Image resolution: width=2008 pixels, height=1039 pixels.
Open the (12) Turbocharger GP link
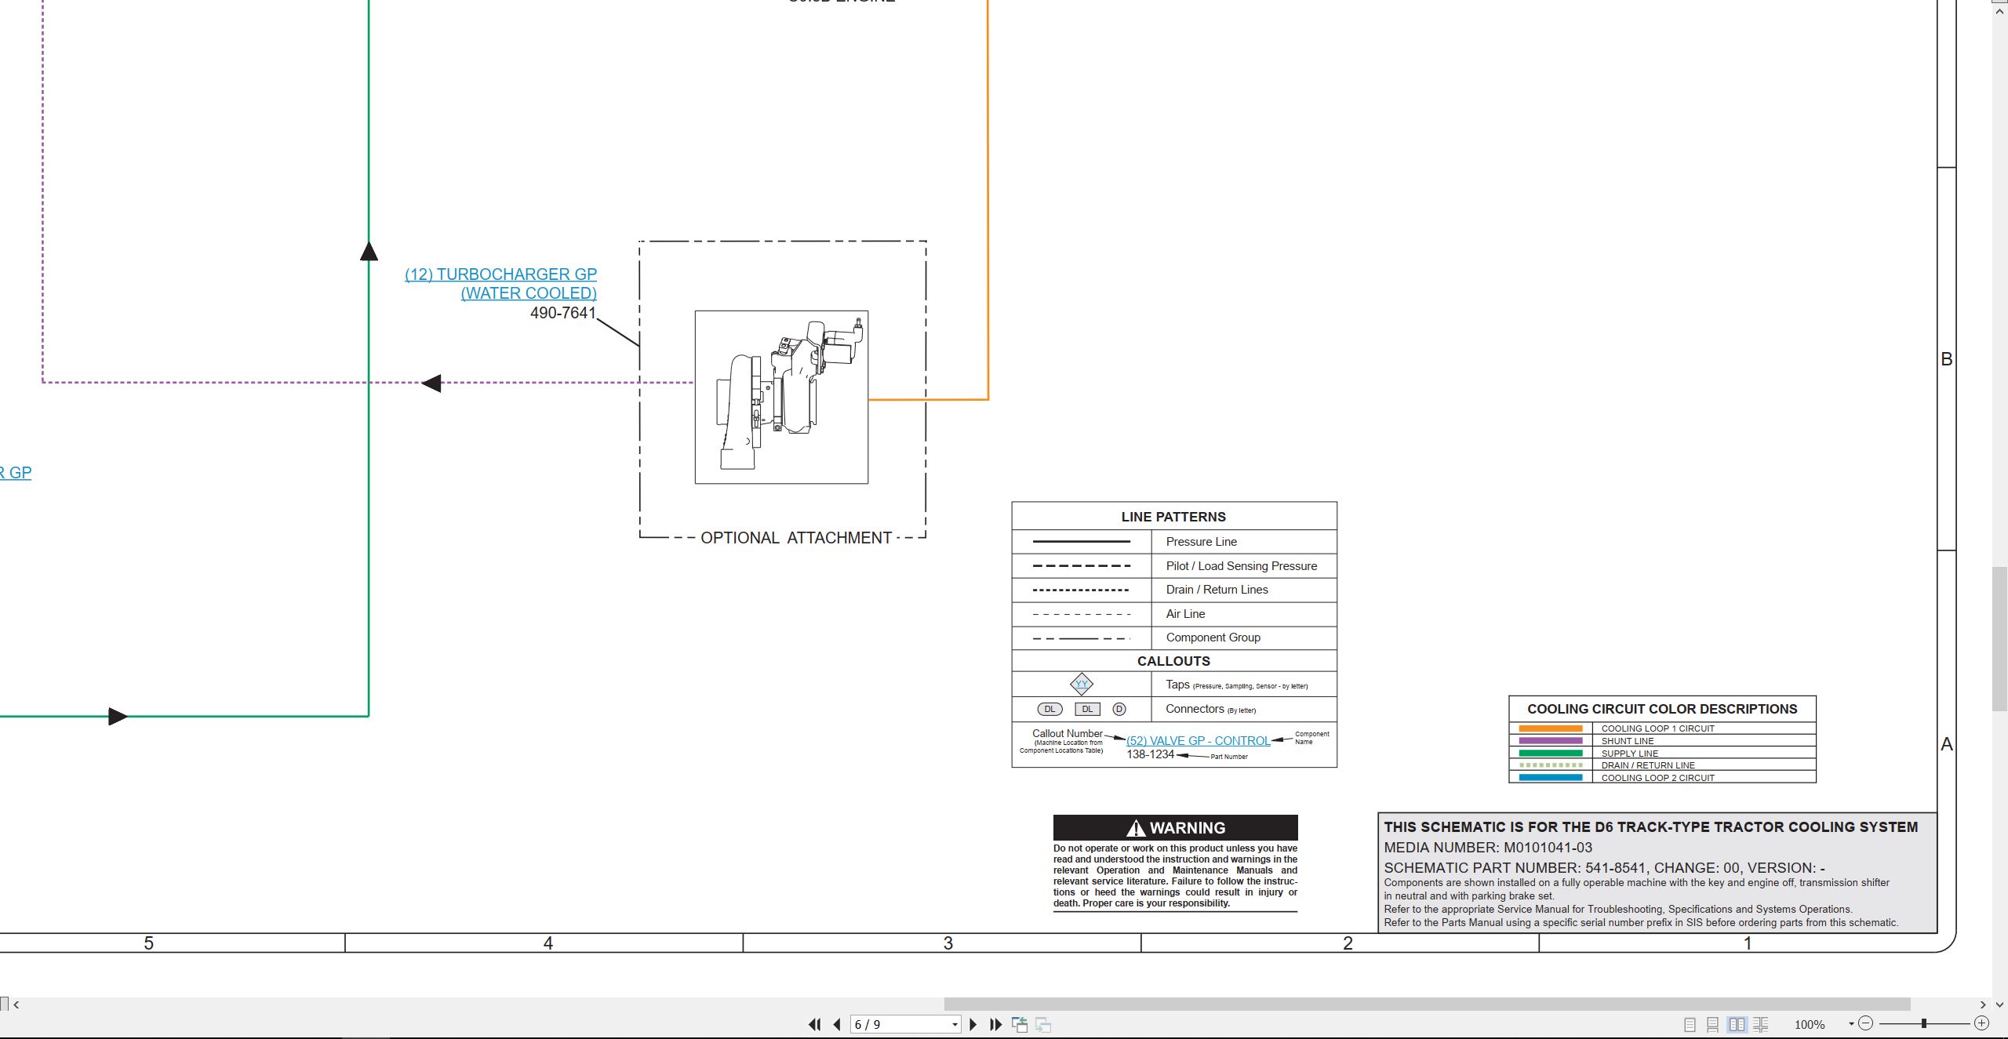[500, 274]
